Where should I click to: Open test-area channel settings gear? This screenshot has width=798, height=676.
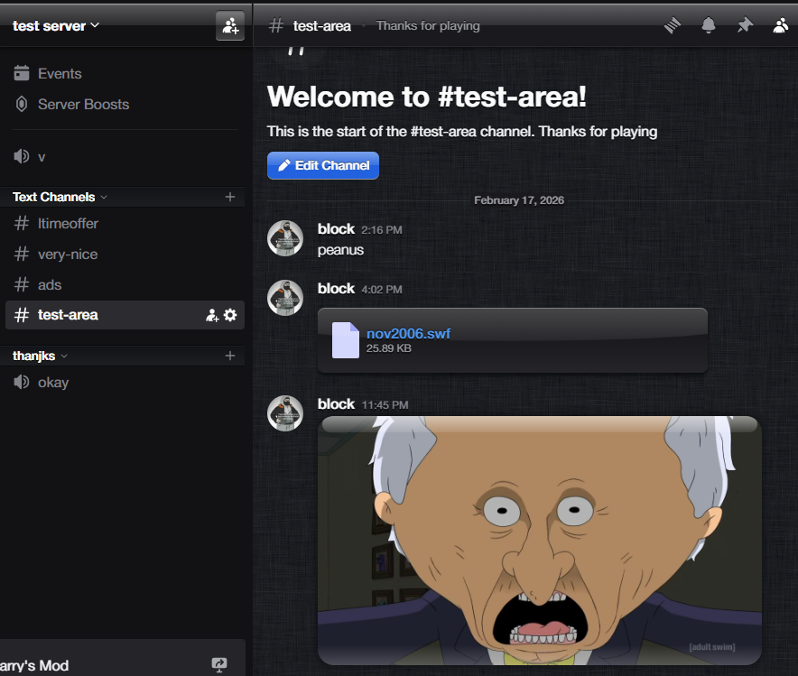point(230,315)
